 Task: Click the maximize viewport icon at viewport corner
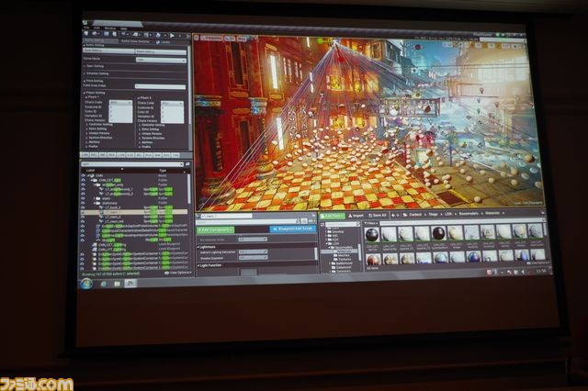click(523, 47)
